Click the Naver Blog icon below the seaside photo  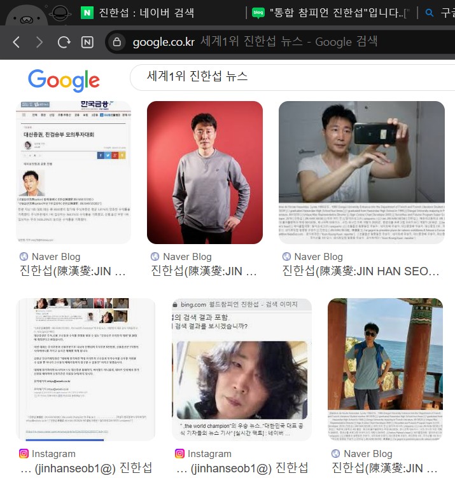click(336, 454)
